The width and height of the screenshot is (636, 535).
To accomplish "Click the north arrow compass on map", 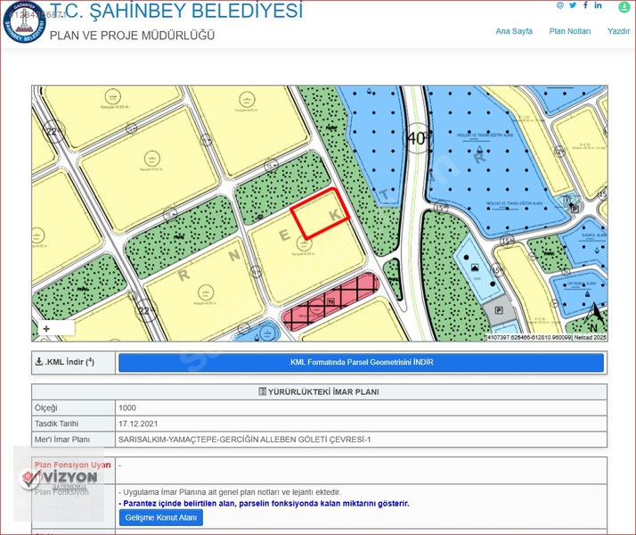I will (x=595, y=317).
